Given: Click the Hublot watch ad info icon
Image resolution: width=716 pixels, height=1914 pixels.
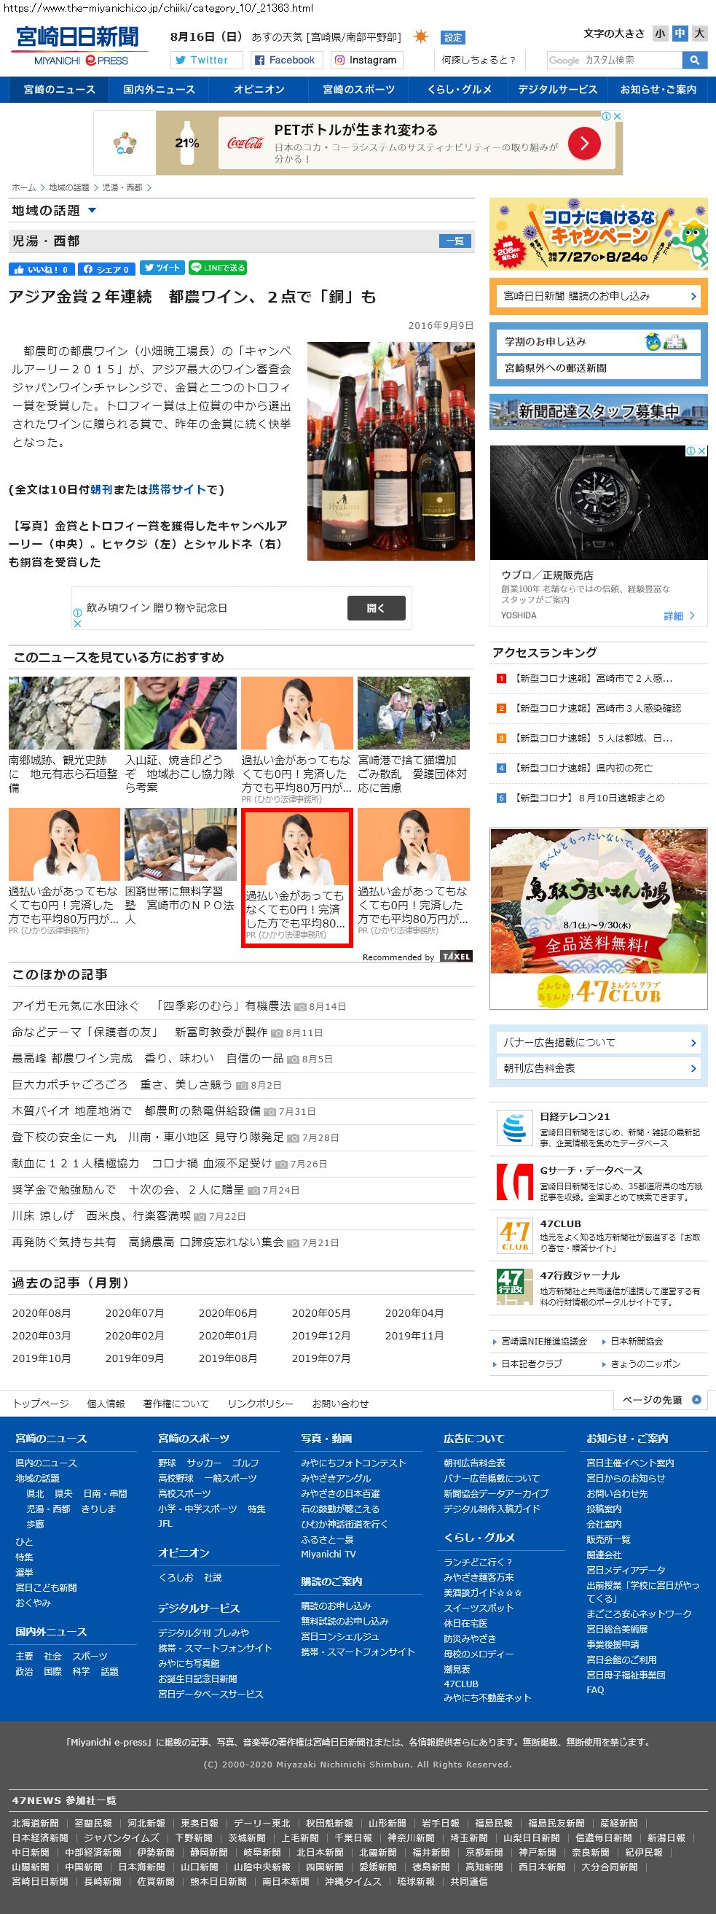Looking at the screenshot, I should pyautogui.click(x=690, y=451).
